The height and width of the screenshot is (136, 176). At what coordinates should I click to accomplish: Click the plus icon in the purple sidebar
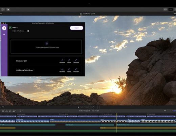pos(4,34)
